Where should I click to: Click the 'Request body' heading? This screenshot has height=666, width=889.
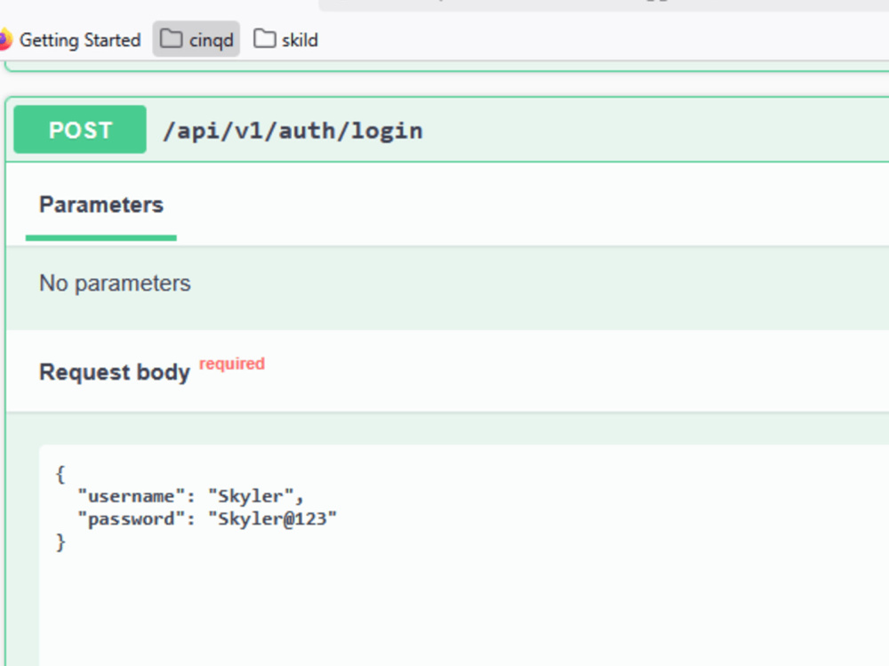[x=115, y=373]
